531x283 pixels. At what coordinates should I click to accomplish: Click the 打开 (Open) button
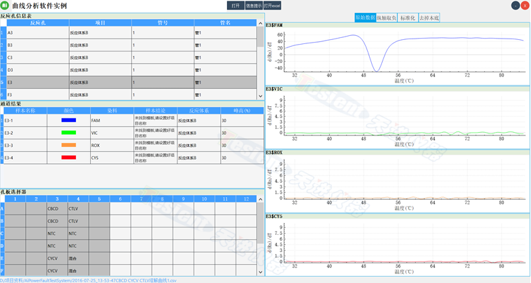click(235, 5)
